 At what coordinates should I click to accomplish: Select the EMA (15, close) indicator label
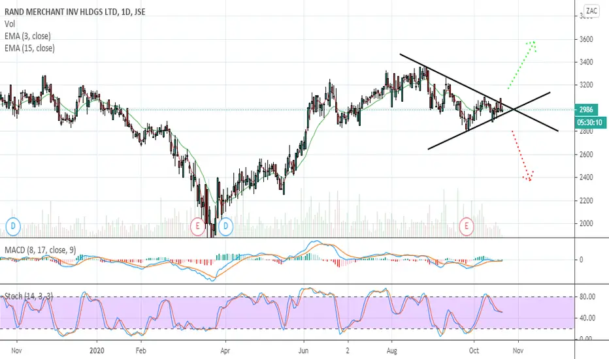tap(29, 48)
